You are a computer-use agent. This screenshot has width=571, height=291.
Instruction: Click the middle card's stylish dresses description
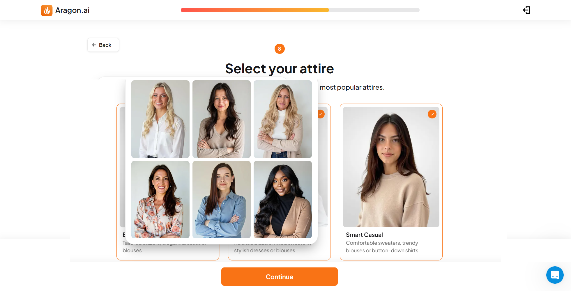(x=264, y=251)
